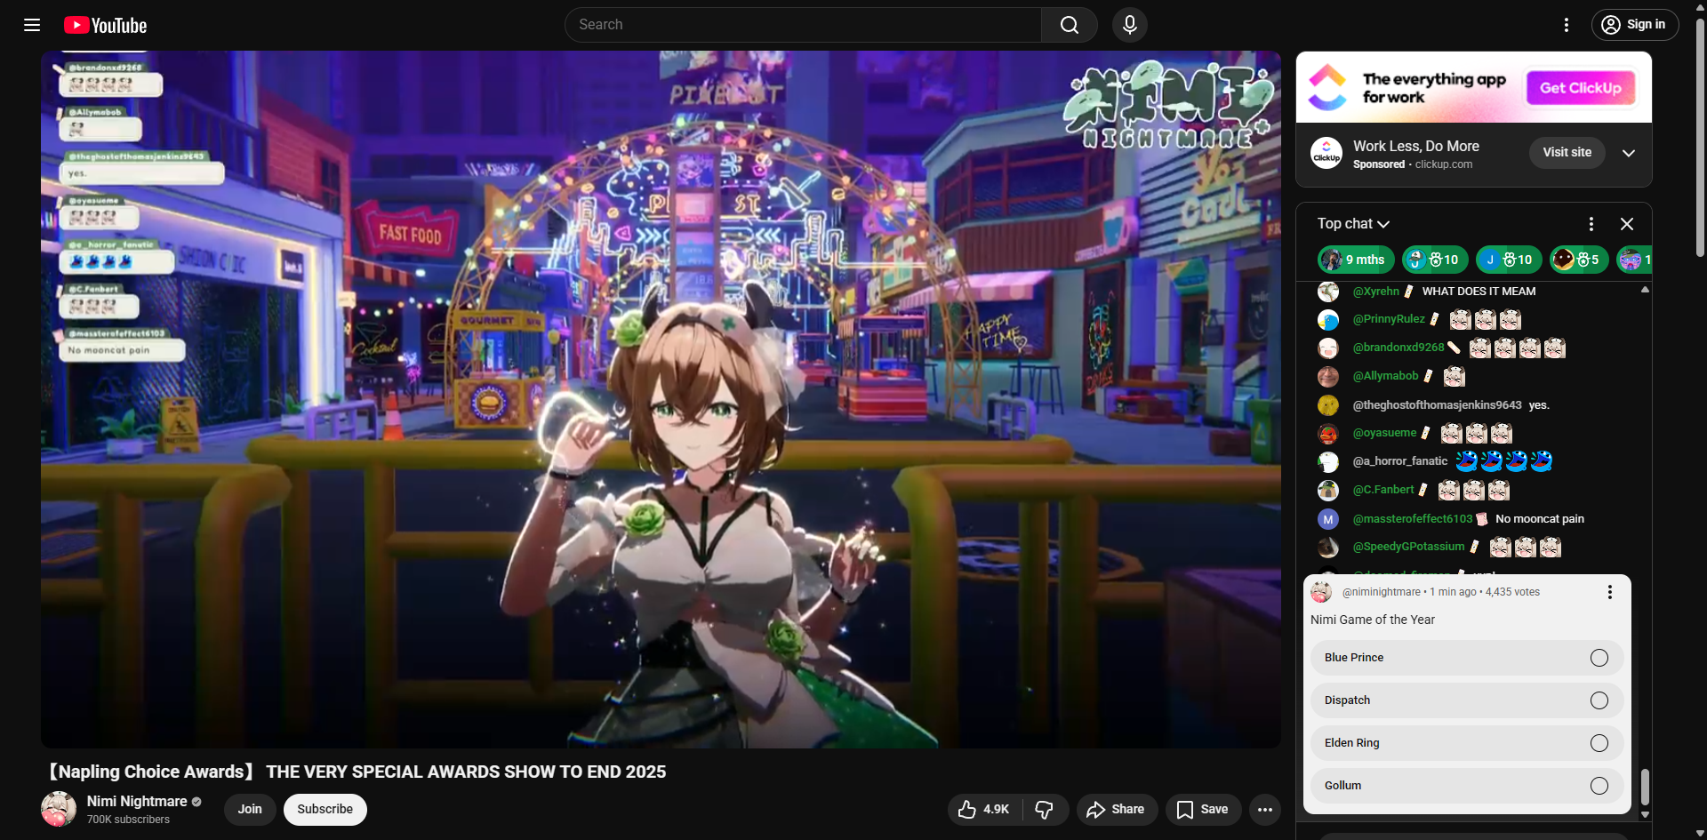Click @oyasueme's chat username

[x=1385, y=433]
